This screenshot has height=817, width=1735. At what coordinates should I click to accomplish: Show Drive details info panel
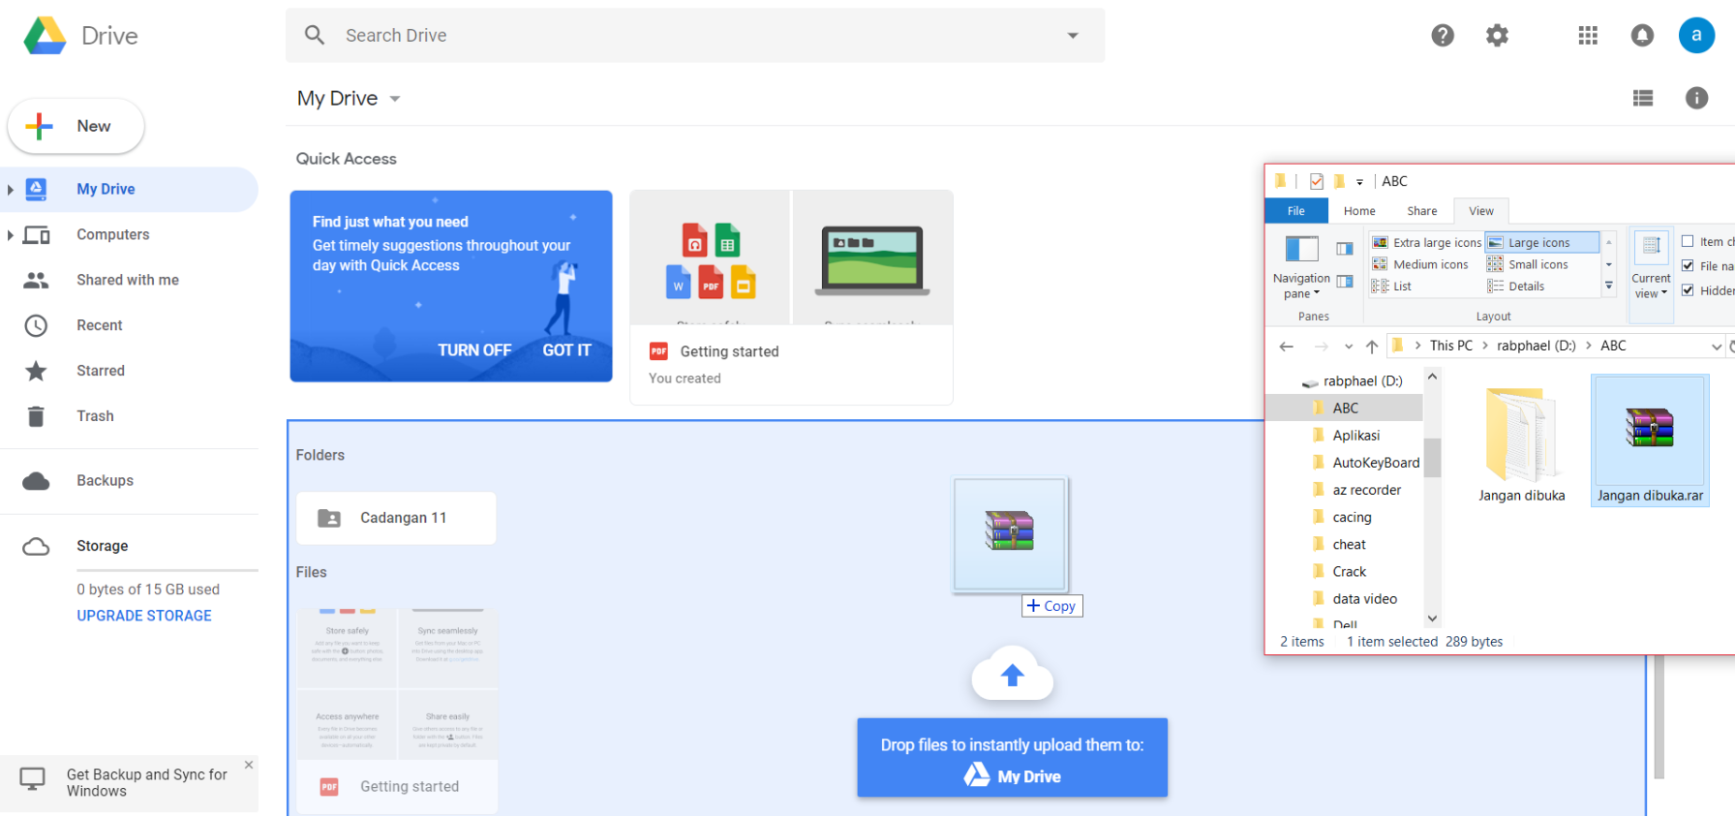tap(1696, 98)
